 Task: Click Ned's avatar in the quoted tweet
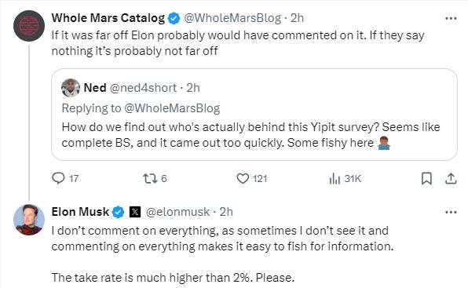(71, 88)
